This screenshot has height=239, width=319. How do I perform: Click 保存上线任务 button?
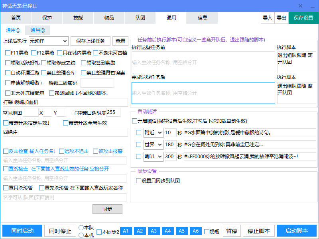coord(91,41)
